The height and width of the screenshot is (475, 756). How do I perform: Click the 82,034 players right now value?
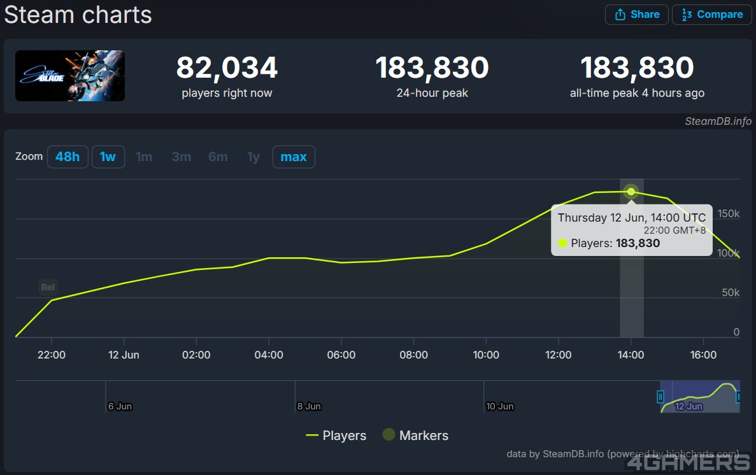[227, 67]
